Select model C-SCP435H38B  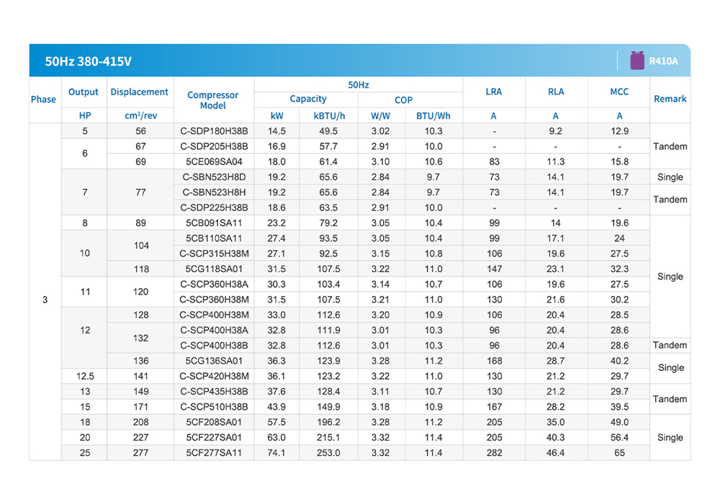(214, 391)
